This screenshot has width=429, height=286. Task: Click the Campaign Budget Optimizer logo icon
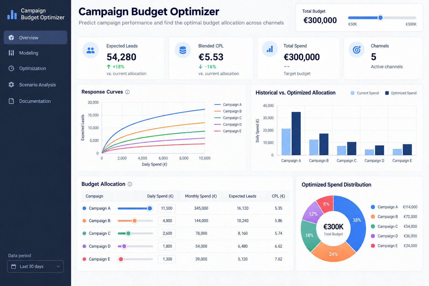[12, 14]
